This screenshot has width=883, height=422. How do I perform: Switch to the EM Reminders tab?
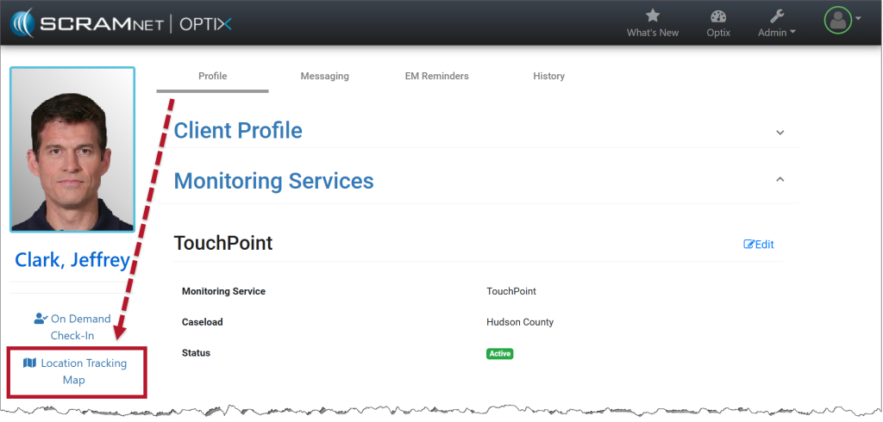coord(436,76)
